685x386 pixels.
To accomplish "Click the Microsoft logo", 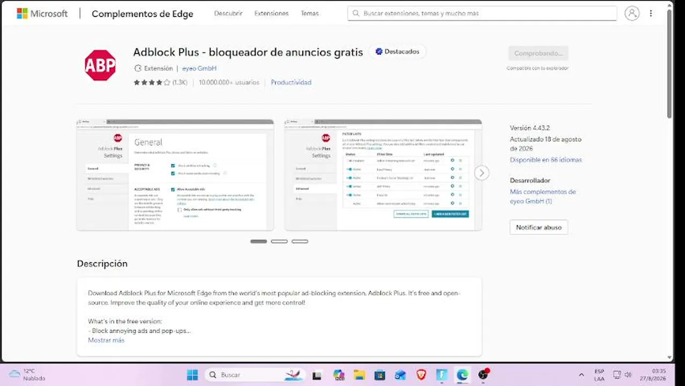I will [x=42, y=13].
